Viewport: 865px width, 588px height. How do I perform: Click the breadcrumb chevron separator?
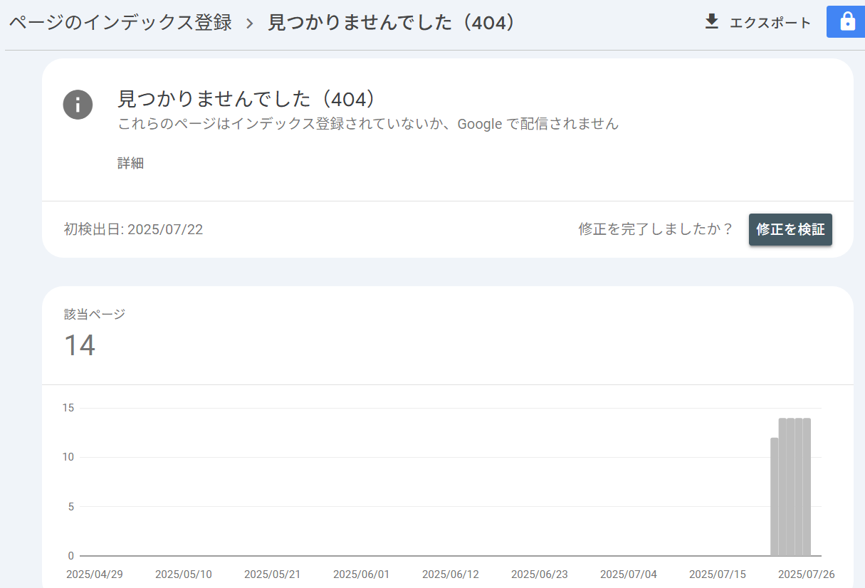(x=249, y=23)
